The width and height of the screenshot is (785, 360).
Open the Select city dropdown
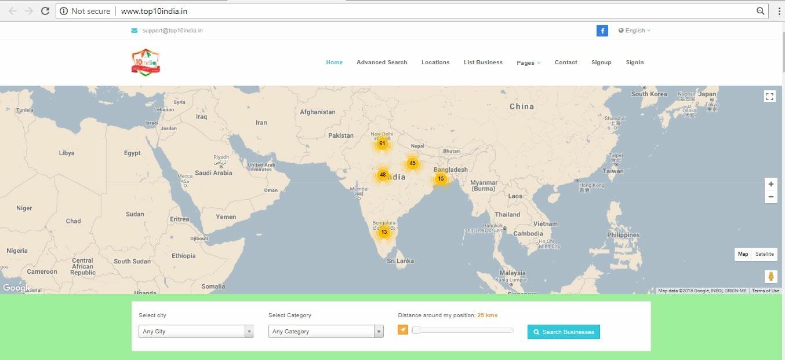pos(196,332)
